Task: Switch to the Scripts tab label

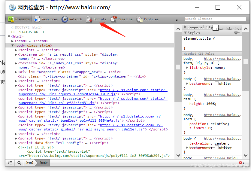Action: point(100,19)
